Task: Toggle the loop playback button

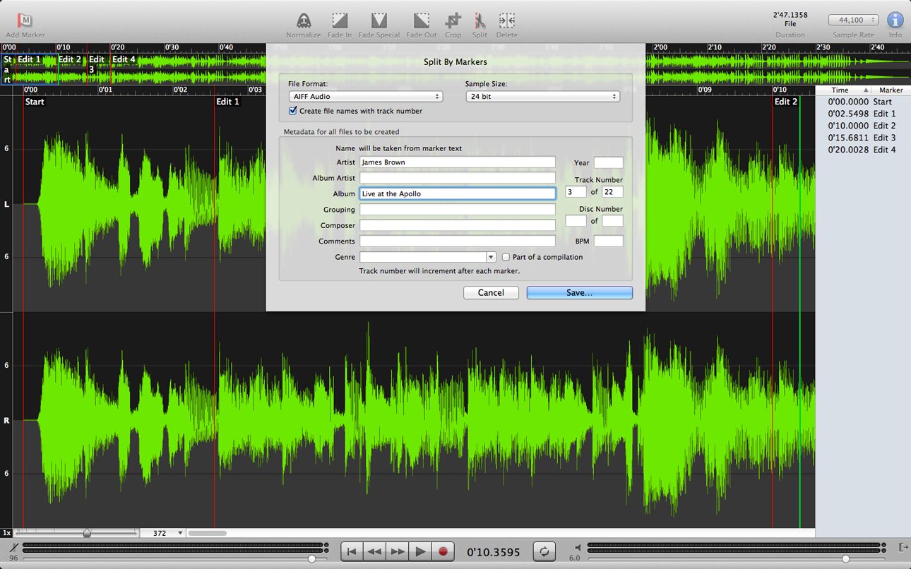Action: pyautogui.click(x=544, y=551)
